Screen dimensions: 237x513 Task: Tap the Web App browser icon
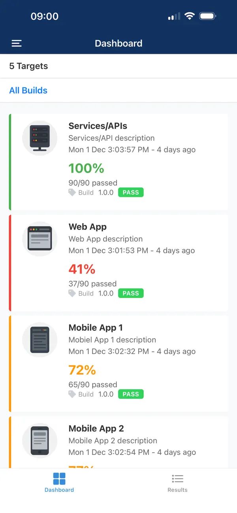(39, 239)
